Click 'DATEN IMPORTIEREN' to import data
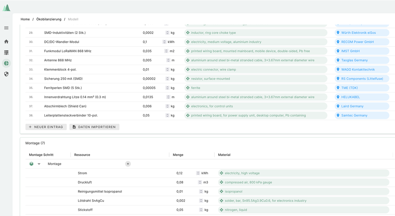This screenshot has width=395, height=216. tap(94, 127)
